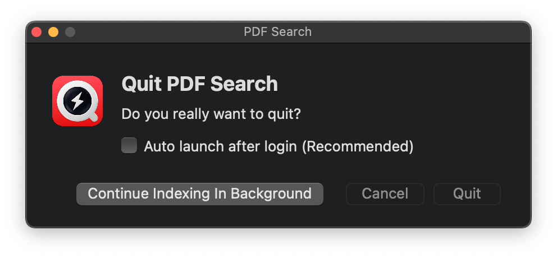Close the dialog with the red window button
Image resolution: width=557 pixels, height=258 pixels.
36,32
